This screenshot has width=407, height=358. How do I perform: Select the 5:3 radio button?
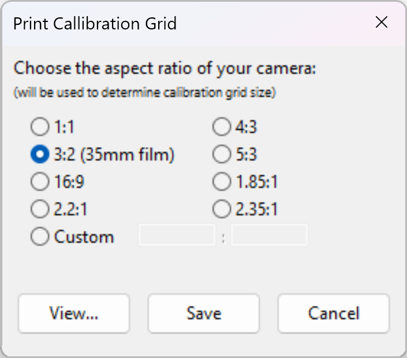click(222, 155)
